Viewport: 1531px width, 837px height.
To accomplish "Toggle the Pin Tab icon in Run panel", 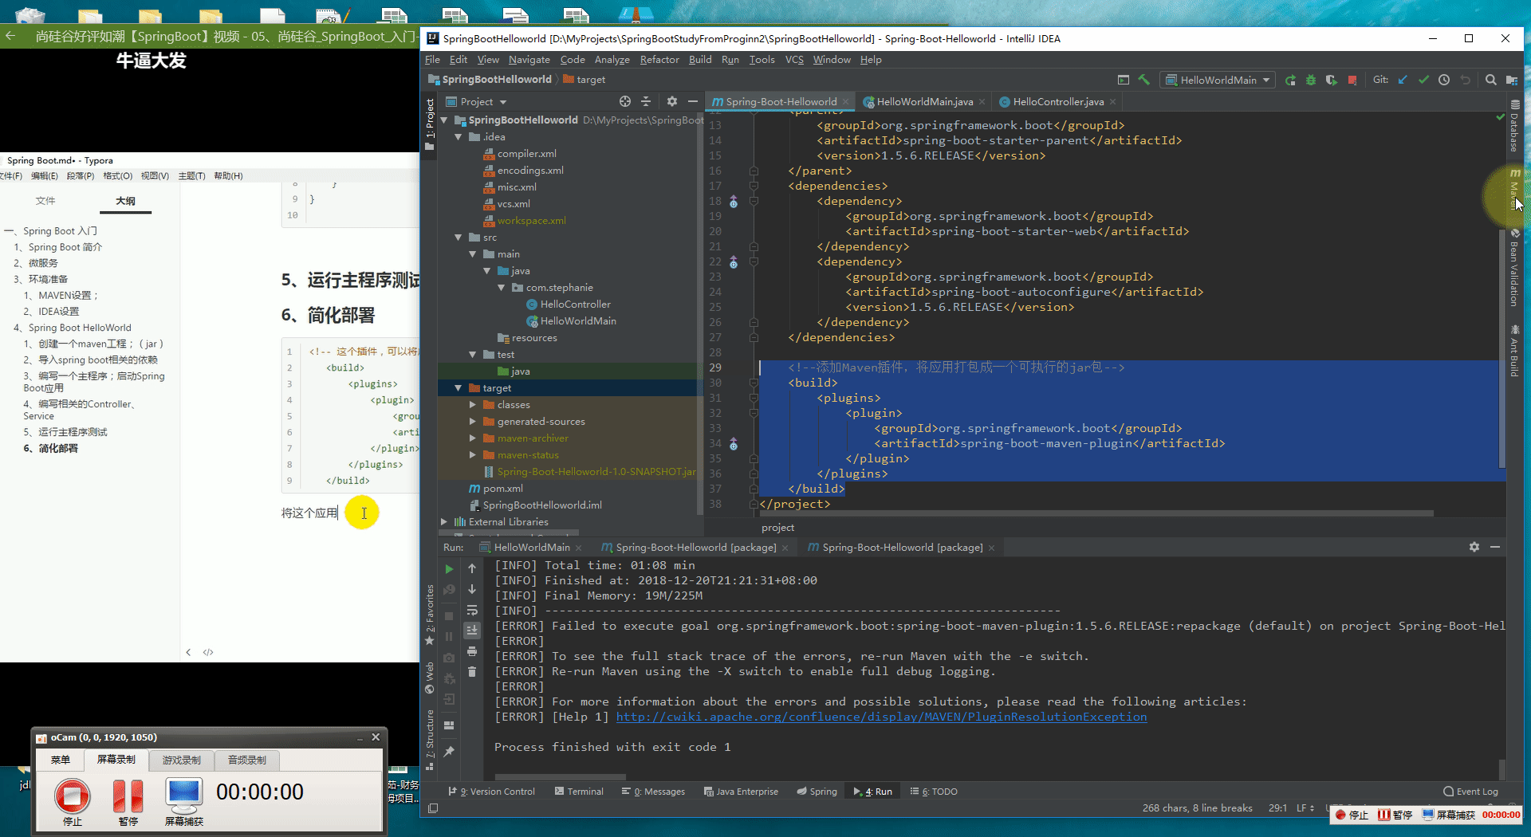I will (x=449, y=751).
